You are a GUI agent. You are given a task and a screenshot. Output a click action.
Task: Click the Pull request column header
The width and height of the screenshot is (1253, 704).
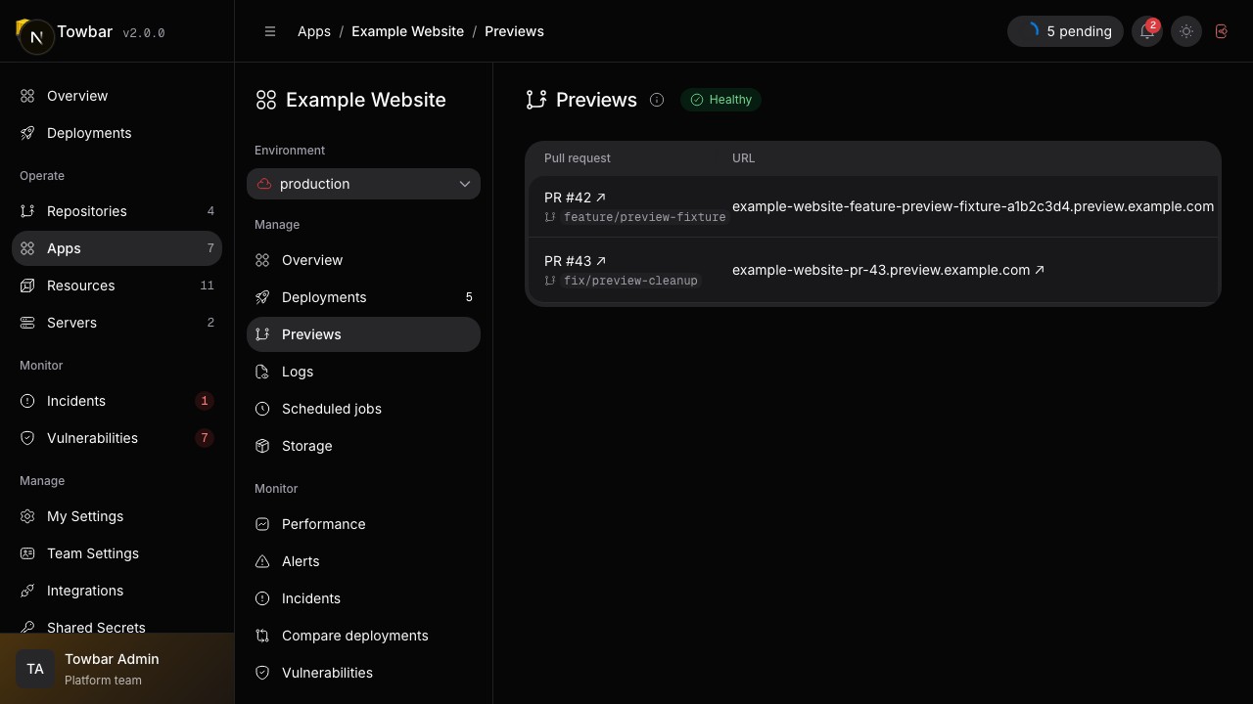pos(577,158)
